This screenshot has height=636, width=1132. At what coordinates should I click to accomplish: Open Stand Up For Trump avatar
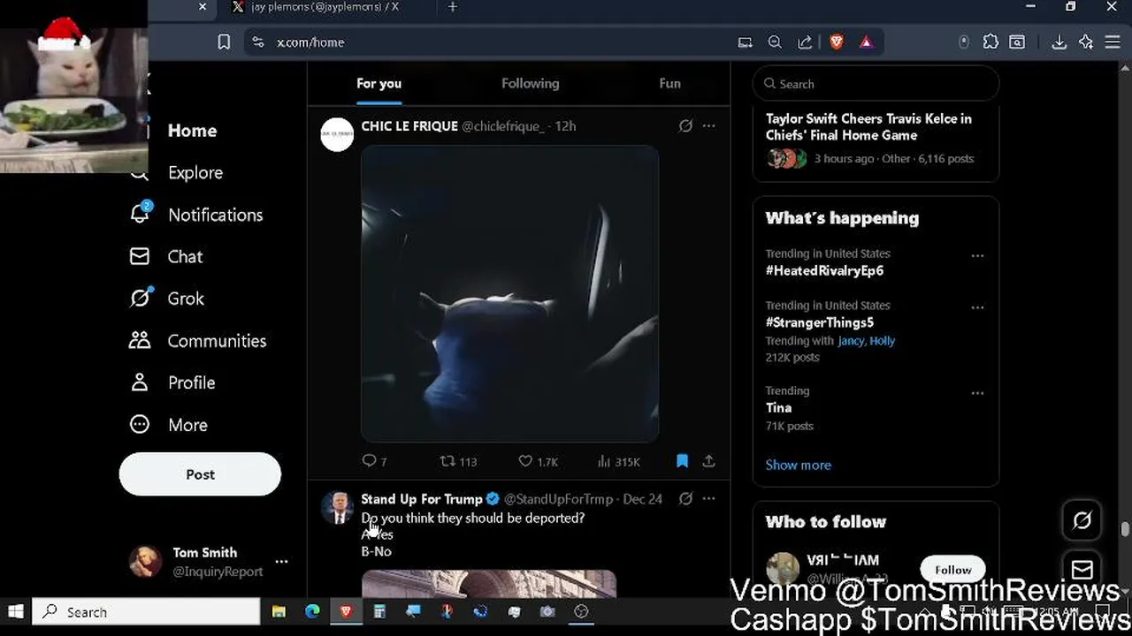337,508
